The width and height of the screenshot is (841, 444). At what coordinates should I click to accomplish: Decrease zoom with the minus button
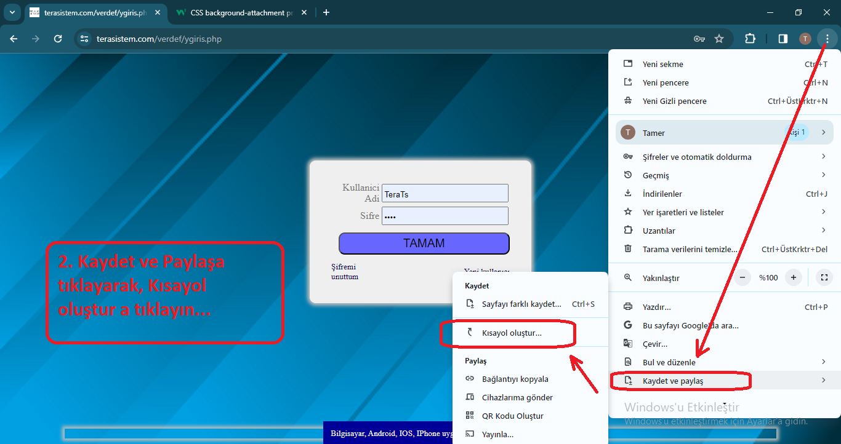point(742,277)
